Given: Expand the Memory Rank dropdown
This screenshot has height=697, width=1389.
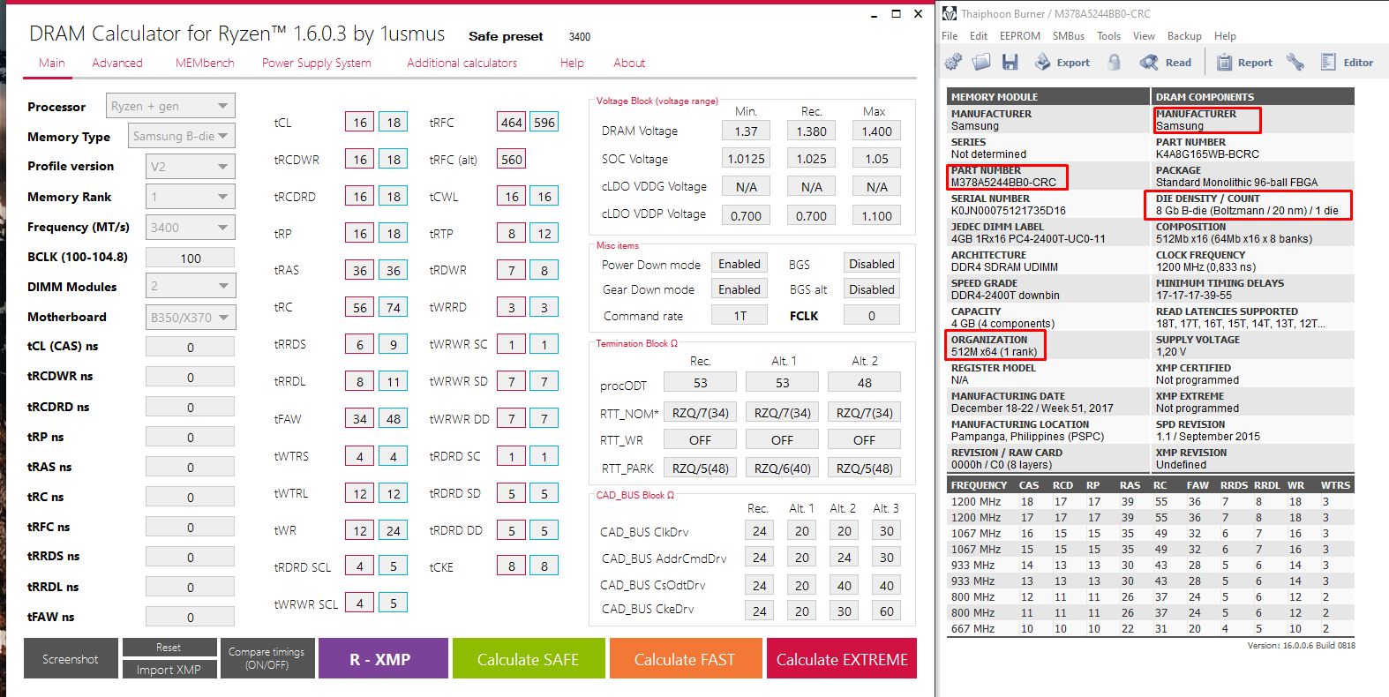Looking at the screenshot, I should tap(191, 197).
